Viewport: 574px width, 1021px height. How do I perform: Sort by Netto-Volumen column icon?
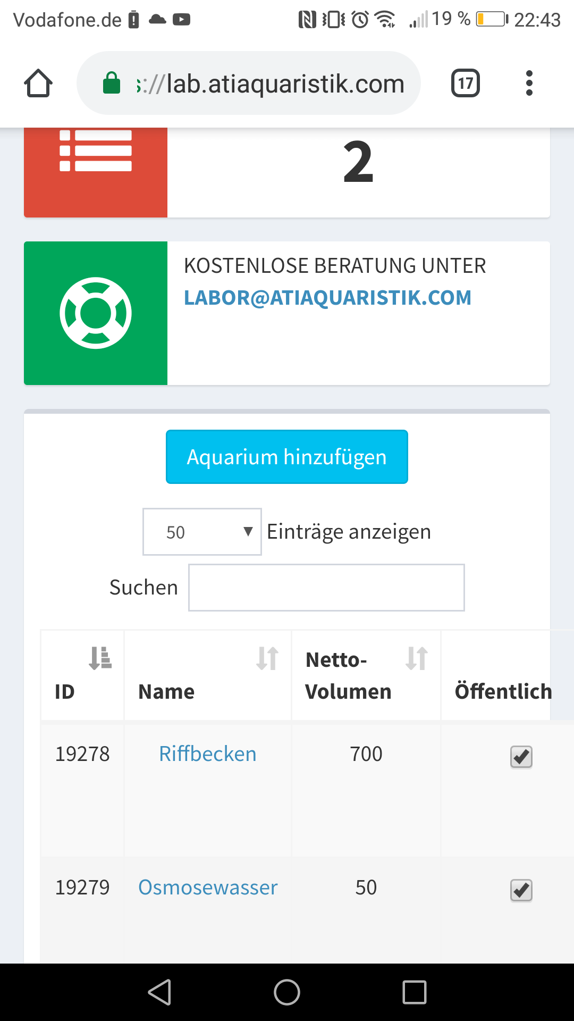(417, 658)
